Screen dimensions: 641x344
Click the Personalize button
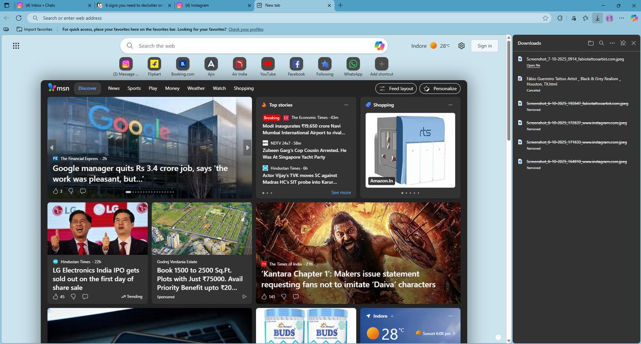[440, 89]
